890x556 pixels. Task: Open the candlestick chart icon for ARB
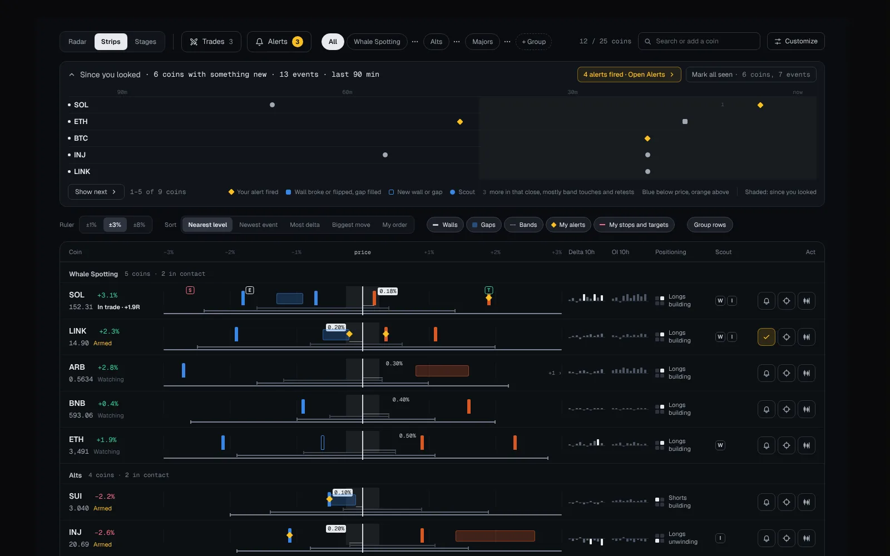tap(807, 373)
